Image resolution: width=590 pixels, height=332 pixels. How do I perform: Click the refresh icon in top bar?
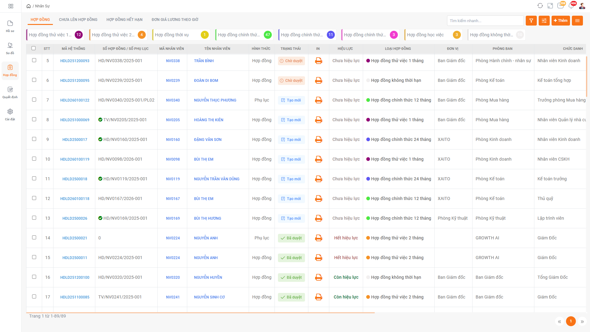(540, 6)
